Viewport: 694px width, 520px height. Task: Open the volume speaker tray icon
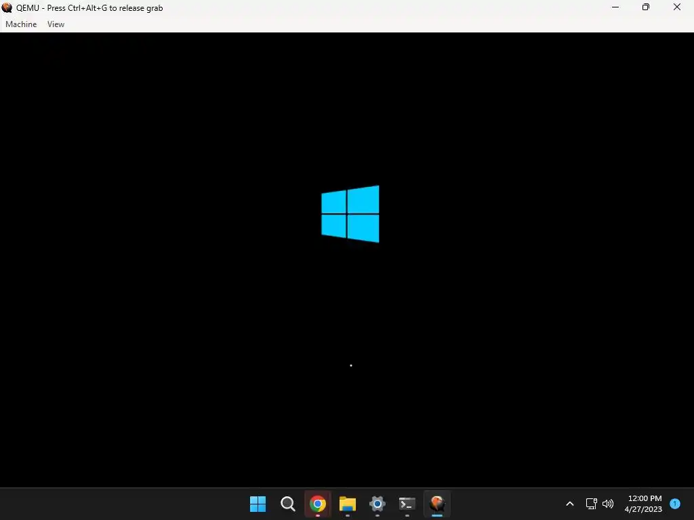point(608,504)
